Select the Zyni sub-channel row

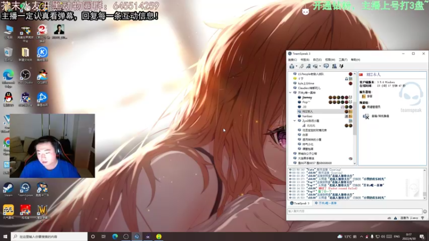324,121
